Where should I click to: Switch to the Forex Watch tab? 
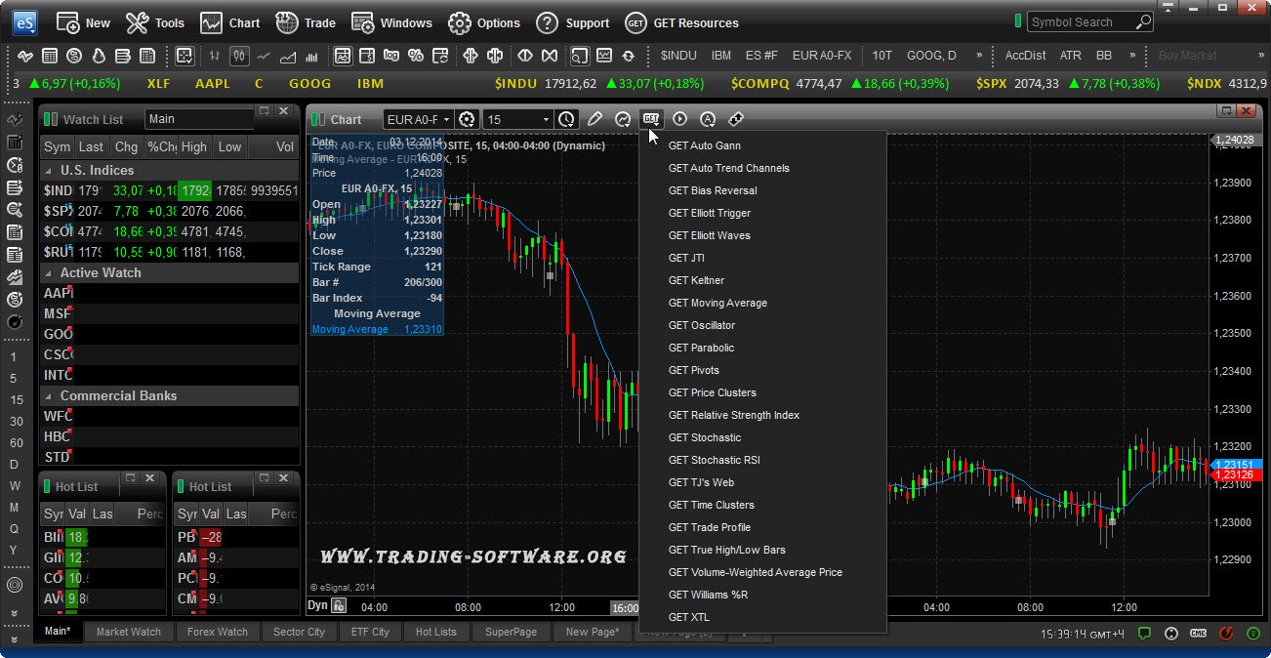[217, 632]
